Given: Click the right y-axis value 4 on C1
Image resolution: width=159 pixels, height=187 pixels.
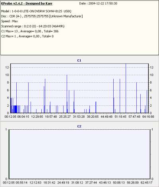Looking at the screenshot, I should 151,98.
